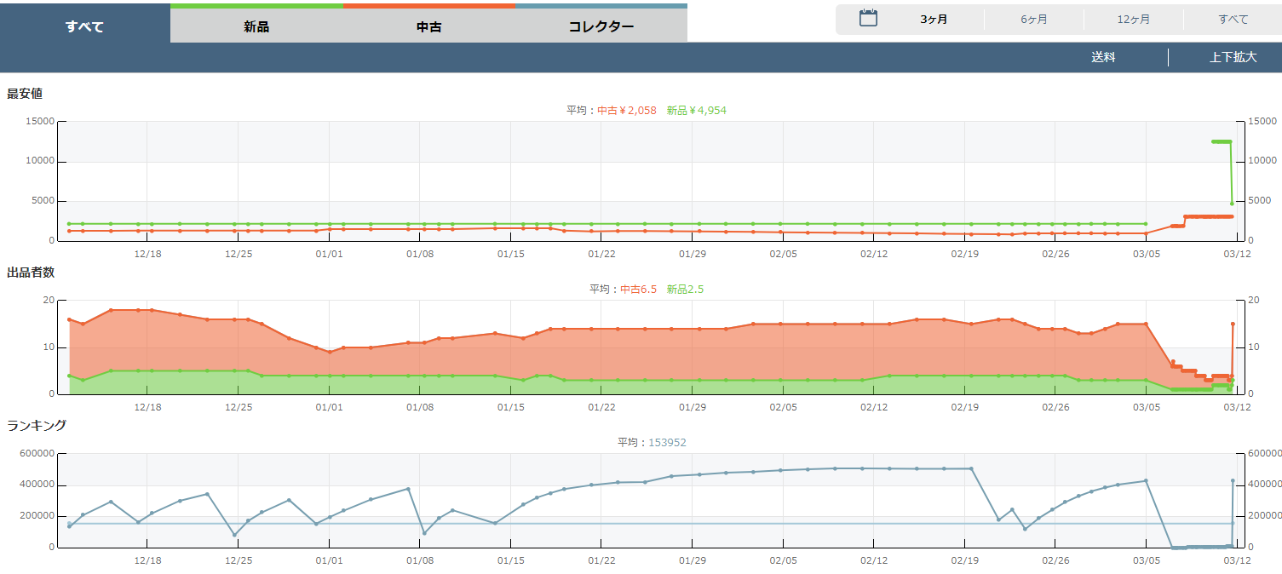
Task: Click the 新品2.5 seller count legend
Action: click(x=685, y=289)
